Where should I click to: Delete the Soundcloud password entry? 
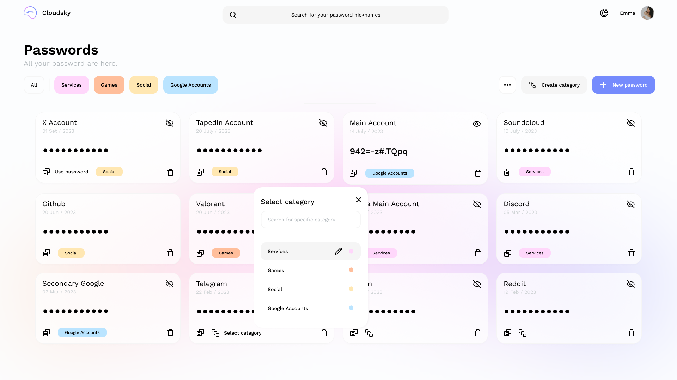pos(631,172)
